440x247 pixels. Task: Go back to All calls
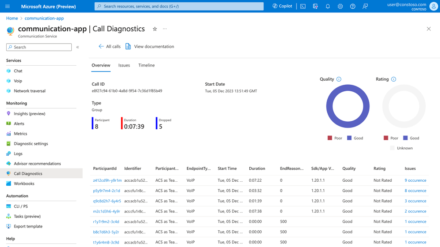click(109, 46)
